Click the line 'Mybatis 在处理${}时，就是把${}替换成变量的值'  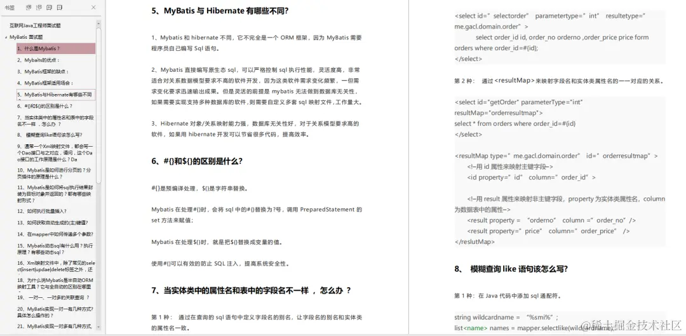217,242
